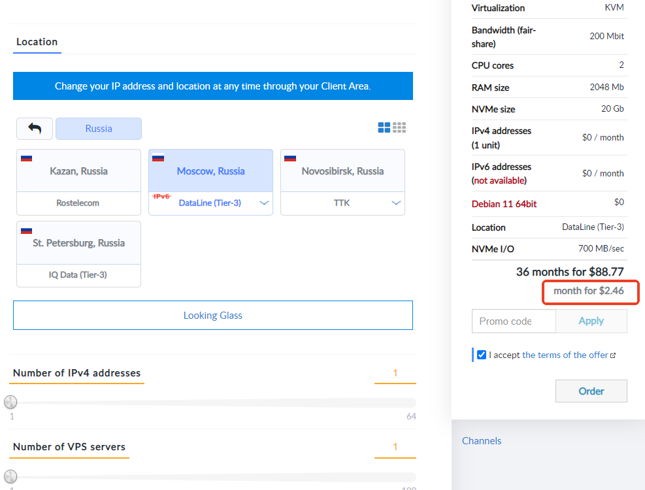
Task: Open the Looking Glass tool
Action: coord(213,316)
